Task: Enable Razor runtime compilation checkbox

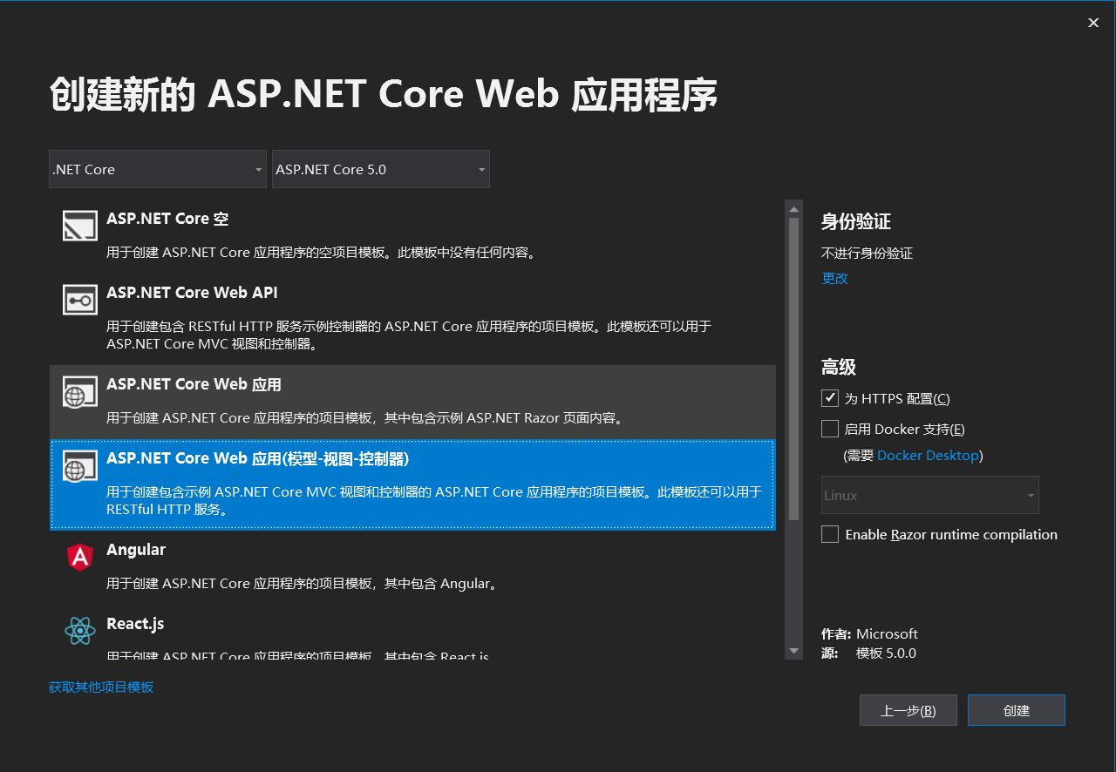Action: point(830,534)
